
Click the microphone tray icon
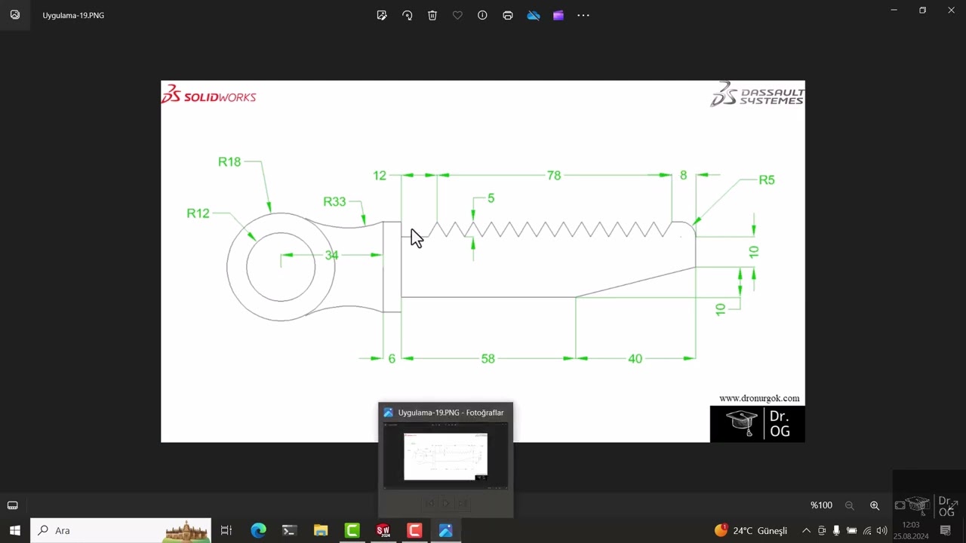836,531
